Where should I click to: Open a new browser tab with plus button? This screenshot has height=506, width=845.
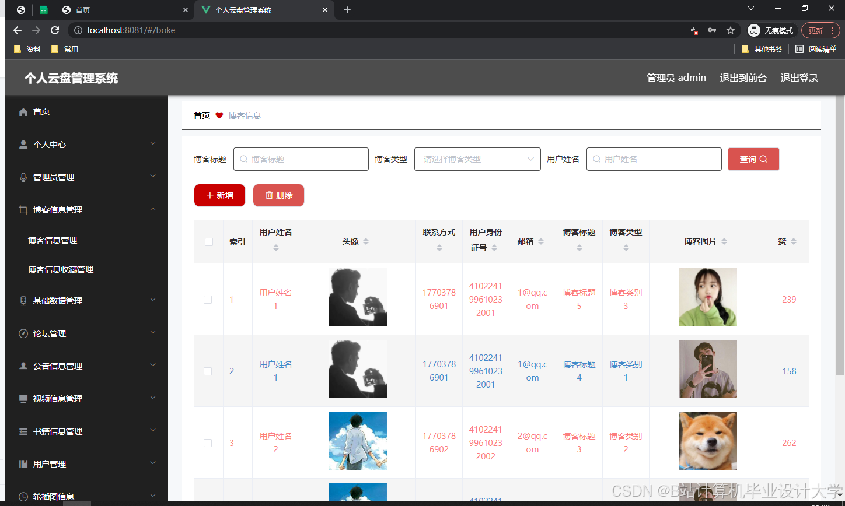(x=347, y=10)
